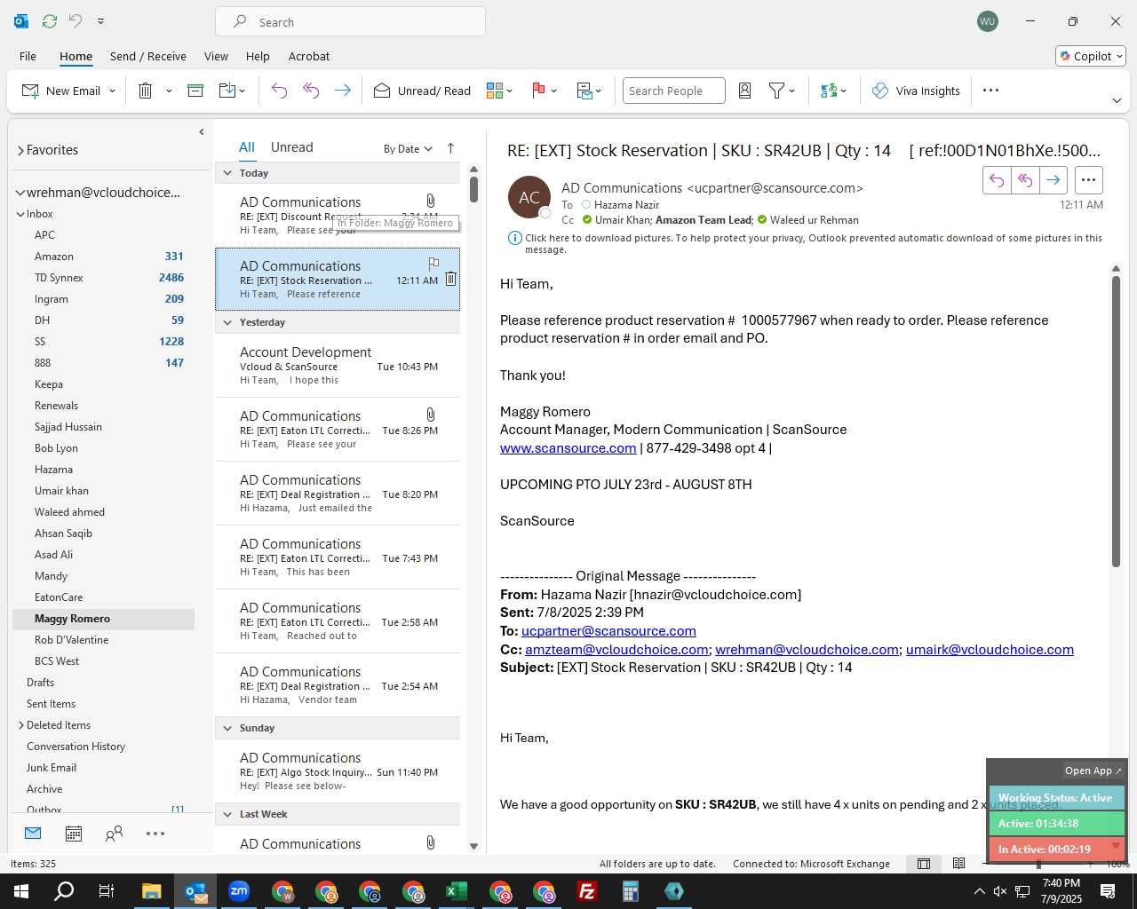Expand the ribbon display options chevron
The width and height of the screenshot is (1137, 909).
tap(1117, 100)
